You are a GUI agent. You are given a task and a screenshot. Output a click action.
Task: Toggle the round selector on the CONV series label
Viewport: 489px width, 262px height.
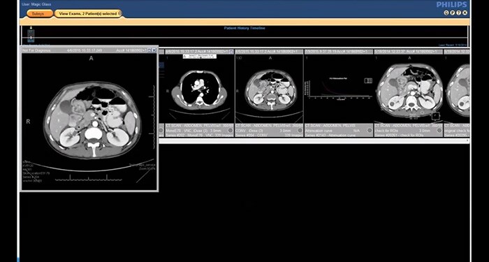coord(300,130)
